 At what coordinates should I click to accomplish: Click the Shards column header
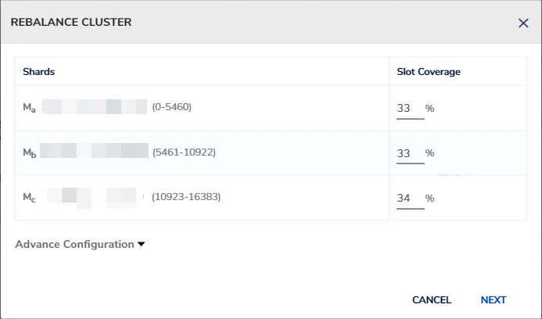pyautogui.click(x=38, y=72)
